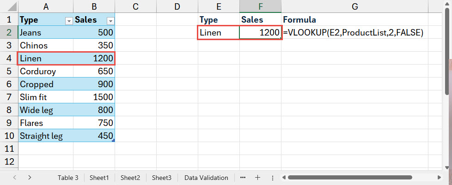This screenshot has width=452, height=185.
Task: Switch to the Sheet1 tab
Action: click(99, 178)
